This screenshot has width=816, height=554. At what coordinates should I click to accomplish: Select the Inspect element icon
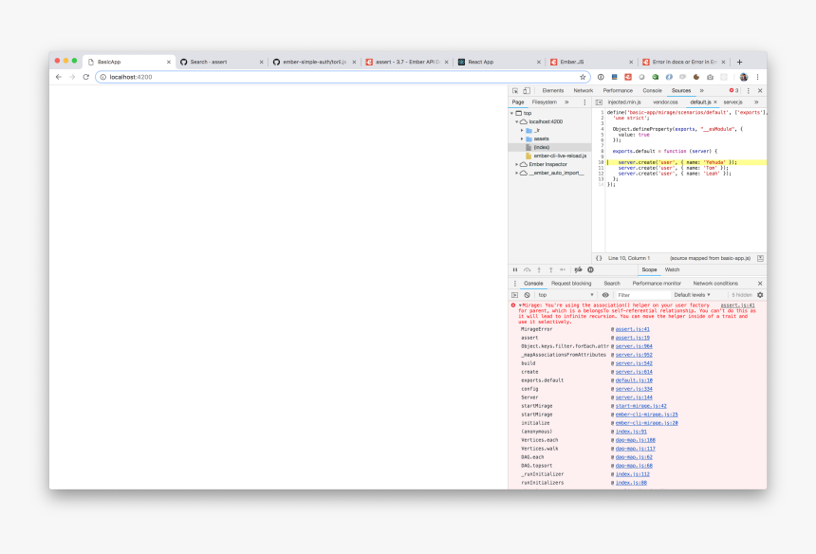point(513,90)
